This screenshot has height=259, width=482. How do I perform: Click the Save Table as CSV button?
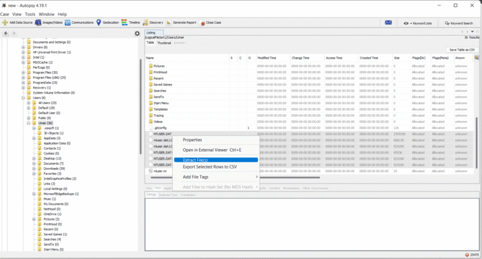pyautogui.click(x=462, y=49)
